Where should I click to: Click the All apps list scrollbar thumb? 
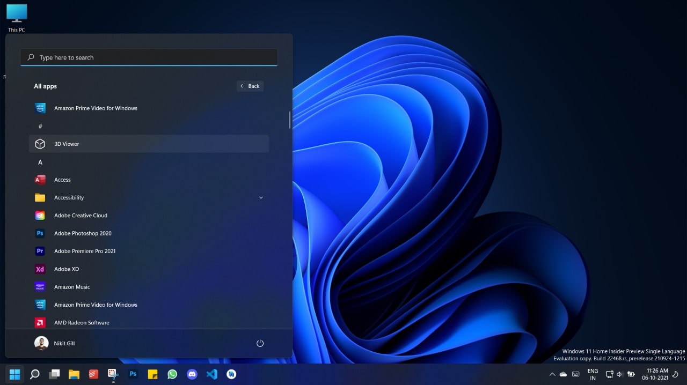[290, 120]
